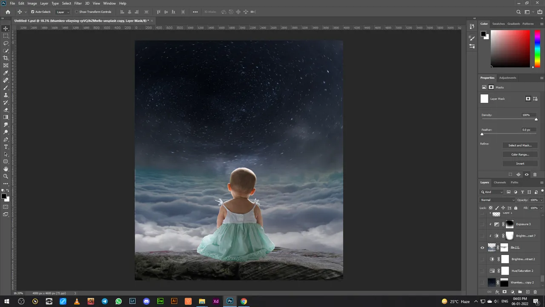Select the Frame tool
545x307 pixels.
[6, 65]
